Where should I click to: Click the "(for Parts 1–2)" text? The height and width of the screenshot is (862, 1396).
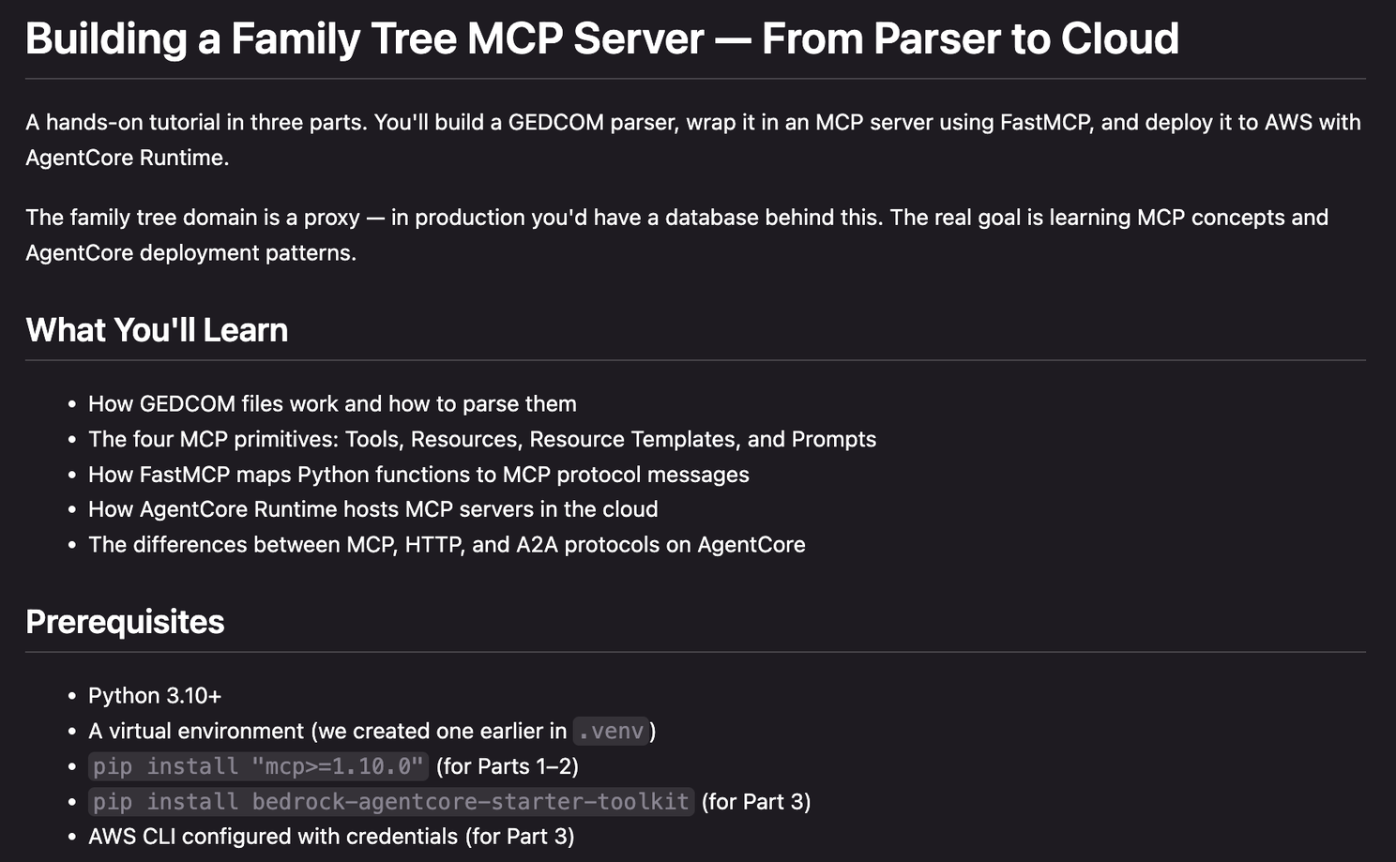coord(507,766)
